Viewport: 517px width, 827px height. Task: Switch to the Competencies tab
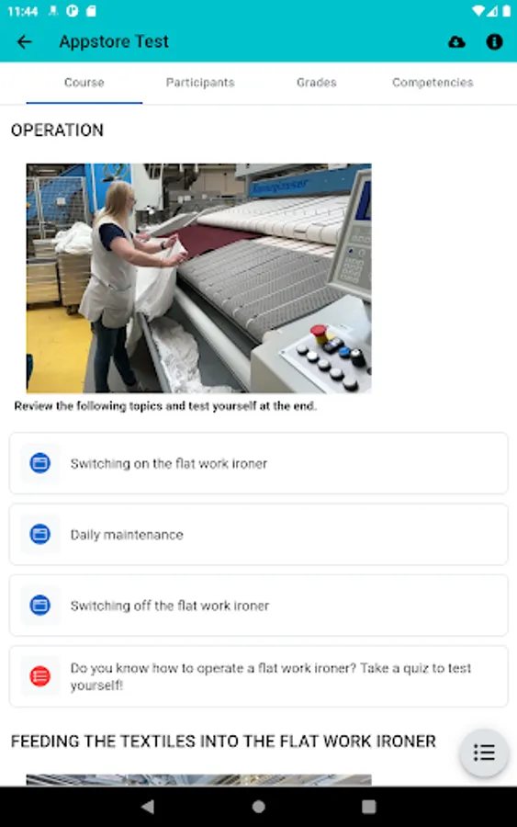[433, 83]
